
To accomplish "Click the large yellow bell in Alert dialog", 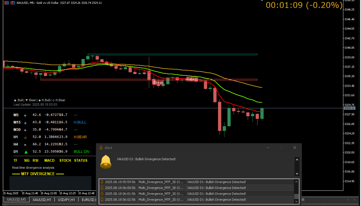I will click(x=106, y=162).
